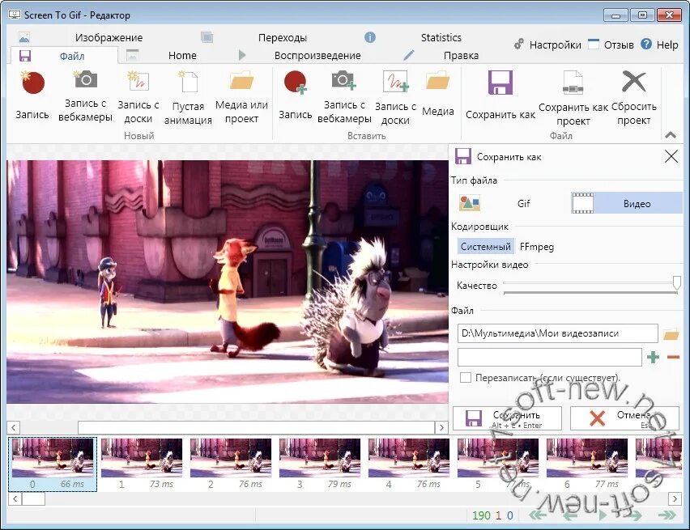Open the Отзыв feedback window
690x530 pixels.
pos(611,45)
